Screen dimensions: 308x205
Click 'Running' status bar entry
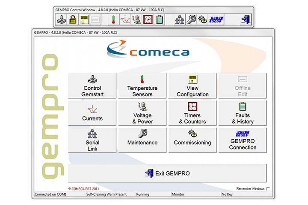pyautogui.click(x=142, y=194)
